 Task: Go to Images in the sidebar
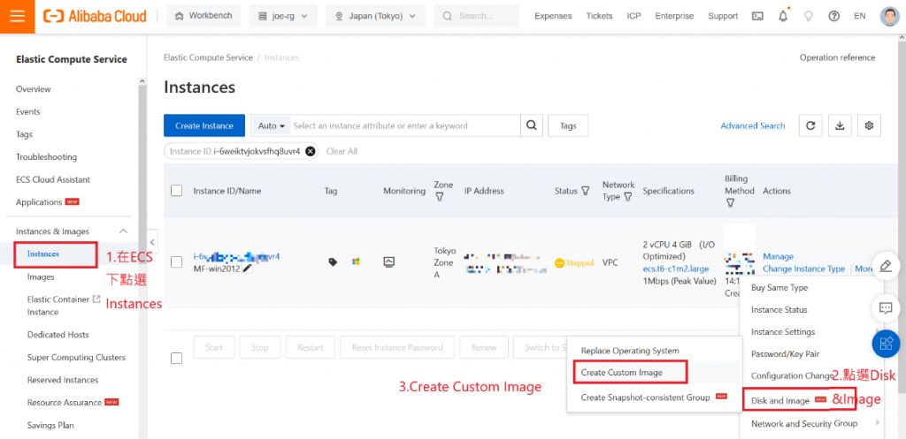coord(41,276)
